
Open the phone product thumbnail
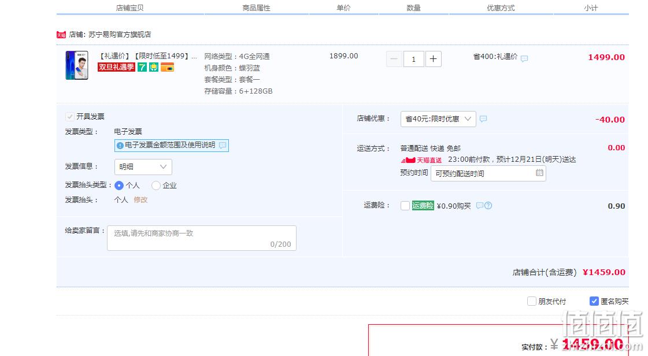tap(77, 65)
